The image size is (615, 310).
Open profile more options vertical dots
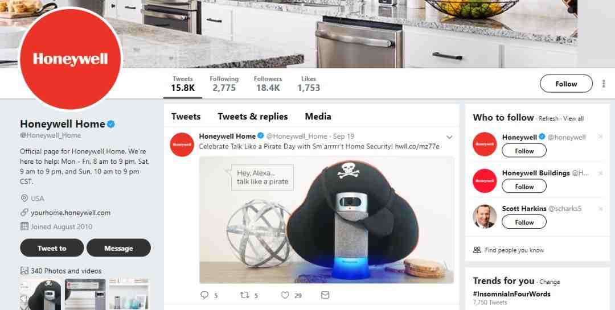(x=604, y=84)
